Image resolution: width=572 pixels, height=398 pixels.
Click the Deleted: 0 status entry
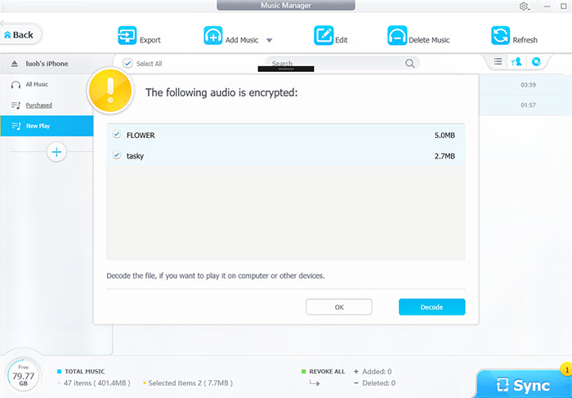click(x=378, y=383)
